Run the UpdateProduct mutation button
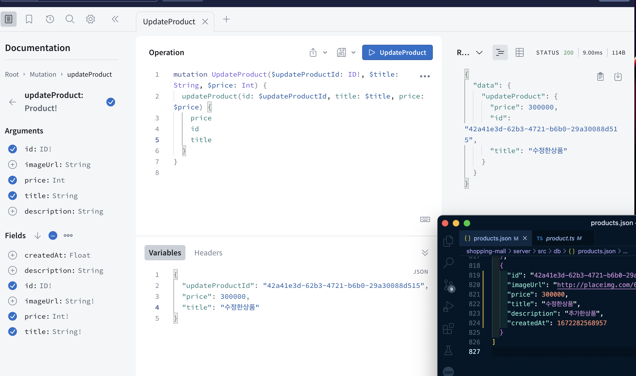636x376 pixels. [x=397, y=52]
